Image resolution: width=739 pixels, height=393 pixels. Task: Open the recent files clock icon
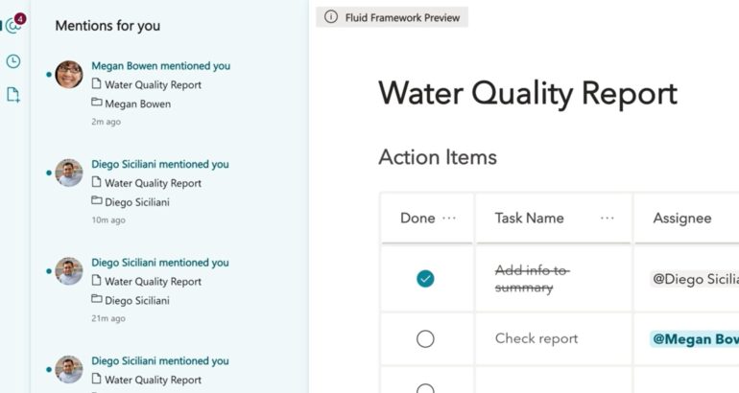13,61
